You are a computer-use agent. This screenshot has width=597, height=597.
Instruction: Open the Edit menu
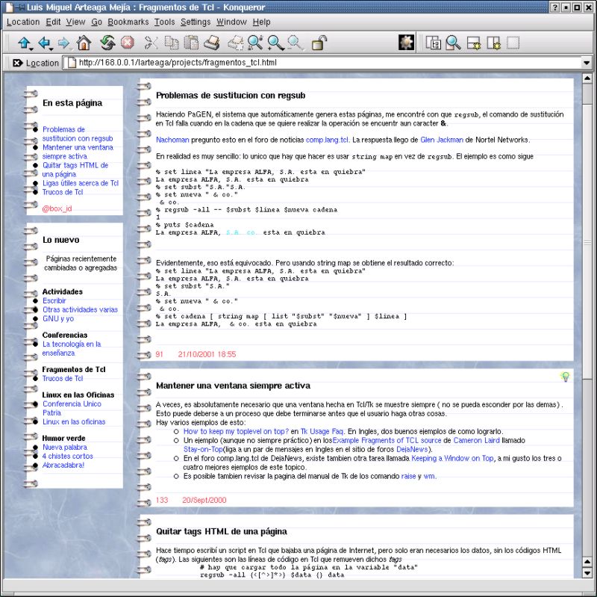point(53,22)
